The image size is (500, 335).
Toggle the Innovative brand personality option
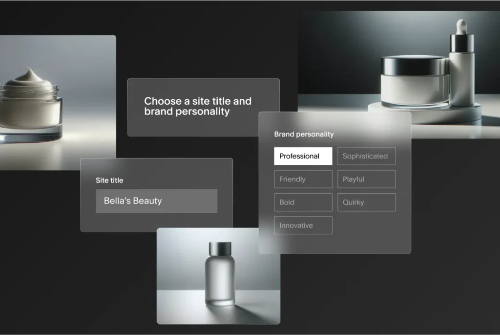click(x=303, y=225)
